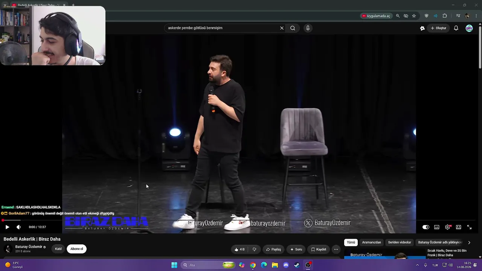482x271 pixels.
Task: Start voice search with the microphone
Action: tap(308, 28)
